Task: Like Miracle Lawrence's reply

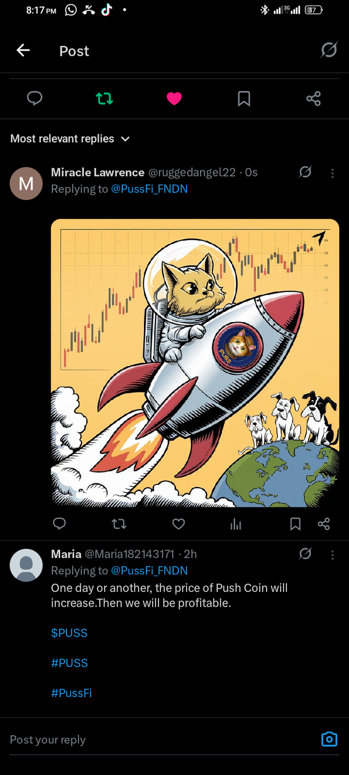Action: tap(178, 524)
